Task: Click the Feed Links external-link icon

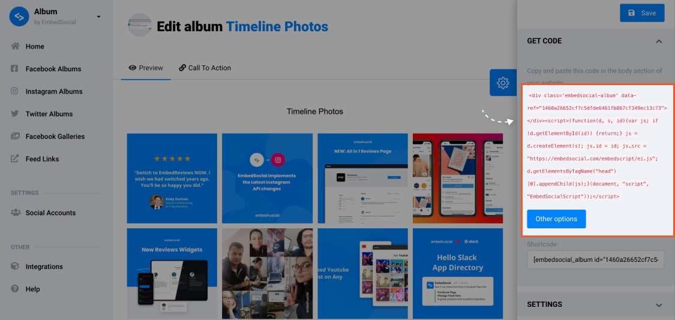Action: click(14, 159)
